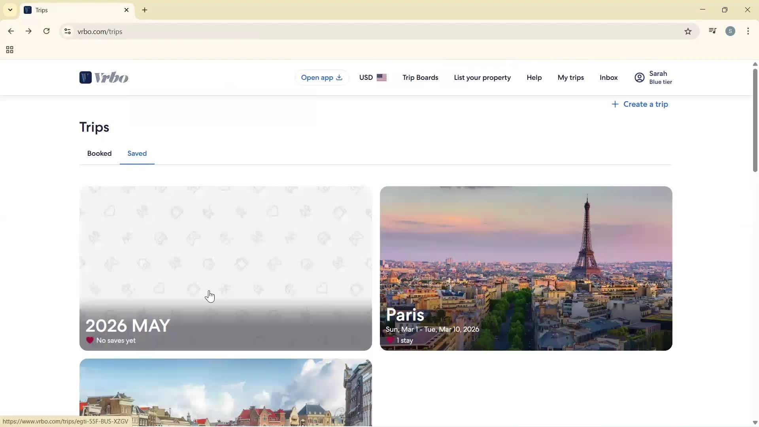Unsave the stay on the Paris trip

pos(390,340)
